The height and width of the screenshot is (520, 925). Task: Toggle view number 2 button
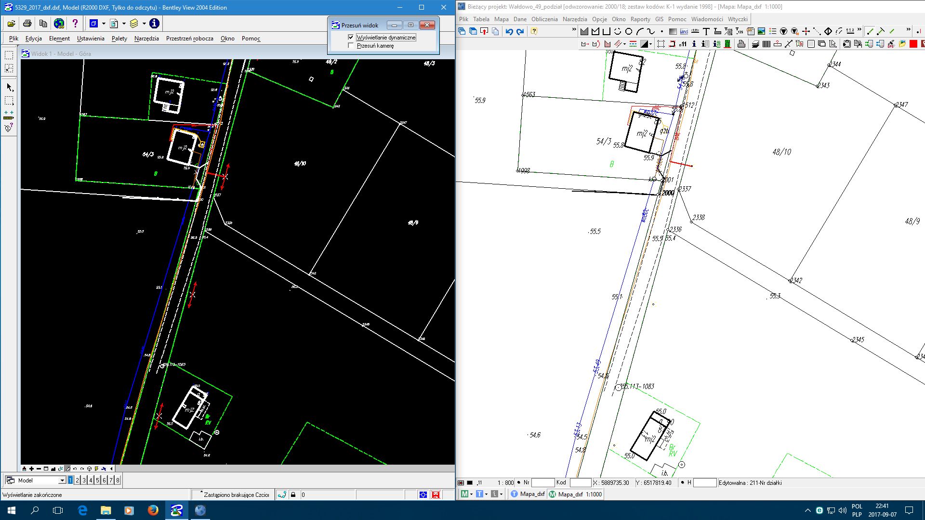[x=77, y=480]
